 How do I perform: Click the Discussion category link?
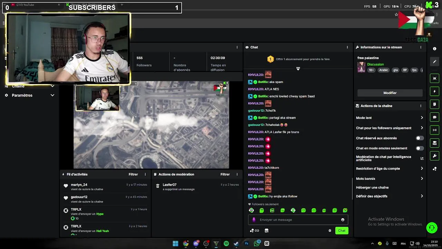pyautogui.click(x=375, y=64)
